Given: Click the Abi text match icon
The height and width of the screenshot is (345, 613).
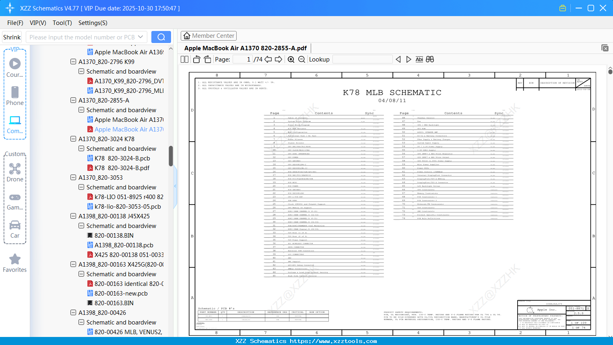Looking at the screenshot, I should pos(419,60).
